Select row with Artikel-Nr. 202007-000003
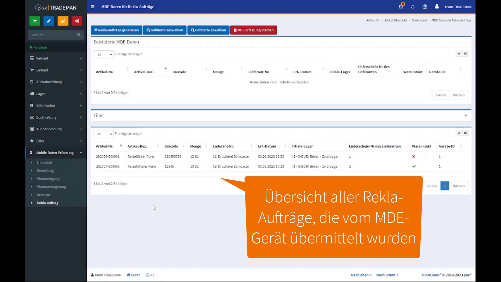 279,166
